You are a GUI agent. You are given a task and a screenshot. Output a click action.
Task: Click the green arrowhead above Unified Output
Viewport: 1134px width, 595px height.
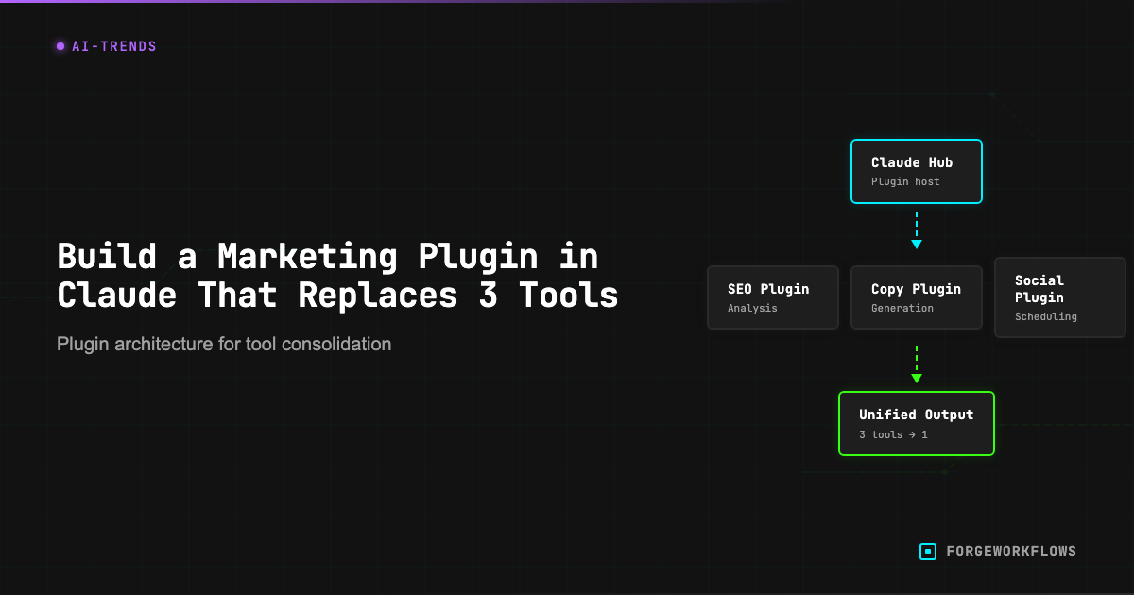(917, 379)
